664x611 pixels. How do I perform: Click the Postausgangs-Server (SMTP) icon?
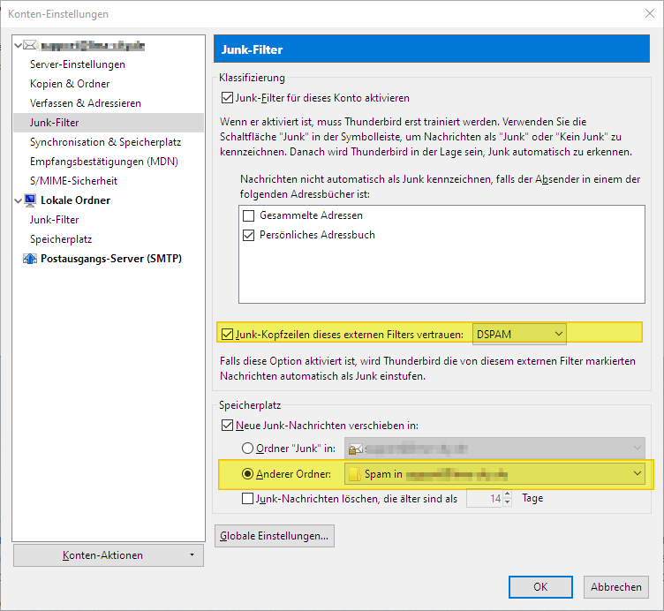tap(30, 259)
